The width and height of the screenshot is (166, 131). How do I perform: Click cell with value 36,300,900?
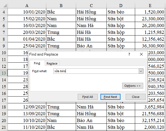150,46
